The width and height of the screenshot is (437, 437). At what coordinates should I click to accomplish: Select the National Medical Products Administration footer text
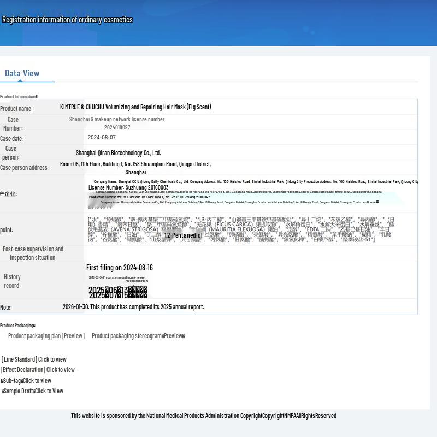[x=203, y=416]
